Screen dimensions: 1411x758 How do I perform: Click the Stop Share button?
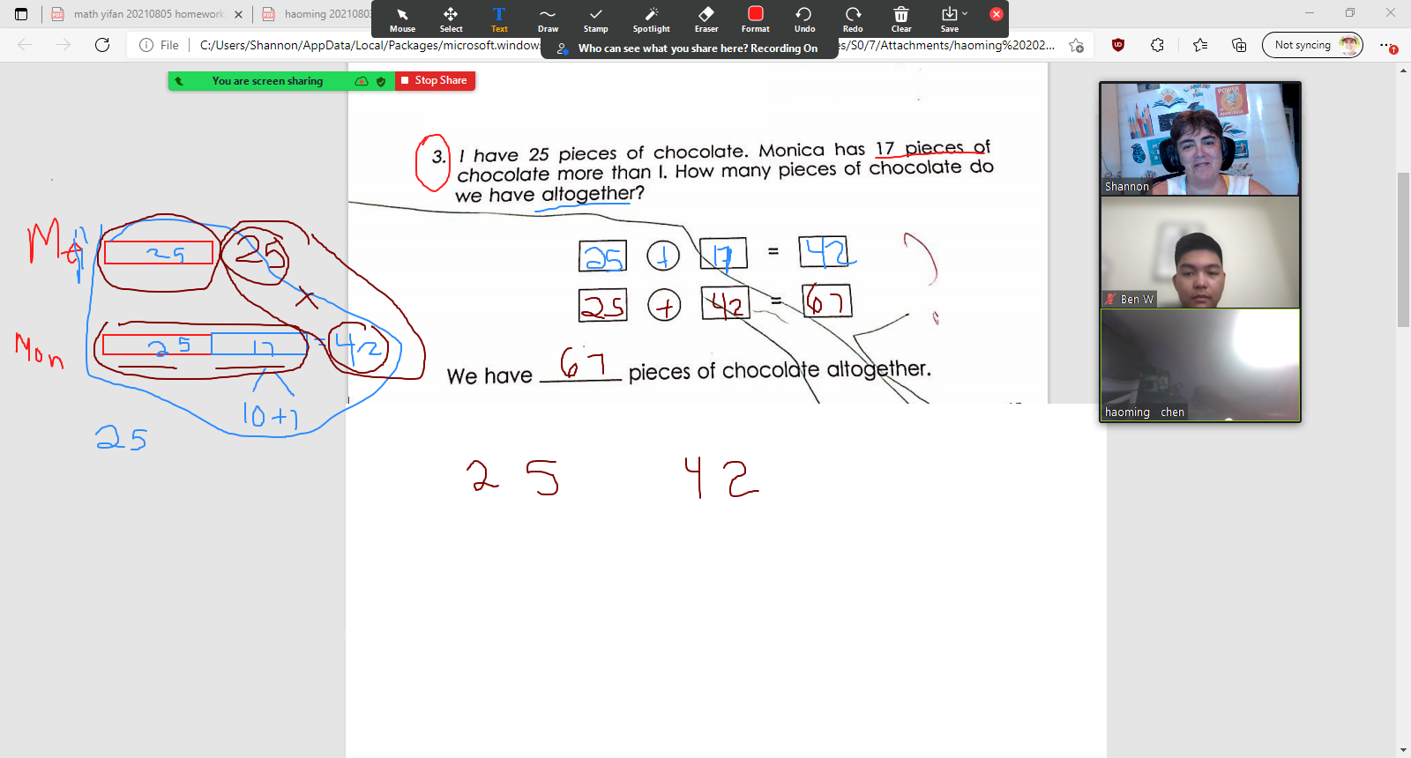coord(435,80)
